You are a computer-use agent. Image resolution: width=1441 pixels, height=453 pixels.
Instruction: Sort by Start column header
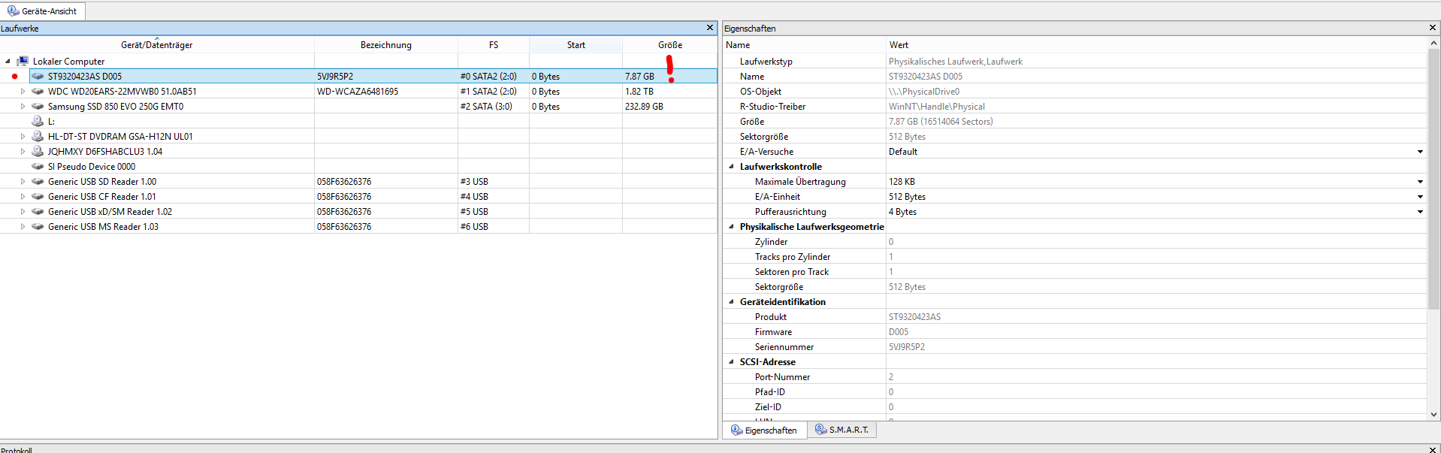(576, 45)
